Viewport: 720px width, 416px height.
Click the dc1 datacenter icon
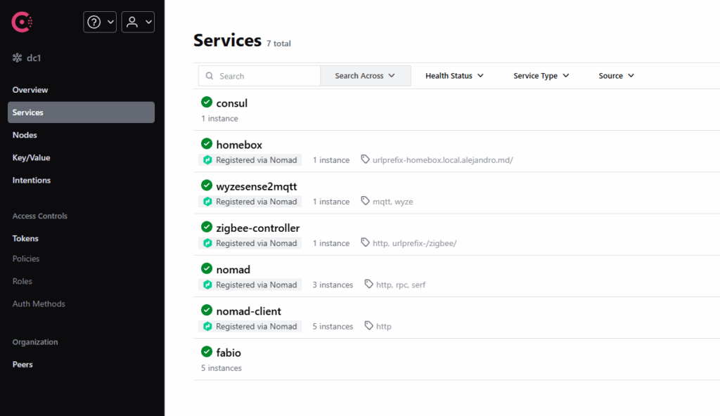(x=18, y=58)
